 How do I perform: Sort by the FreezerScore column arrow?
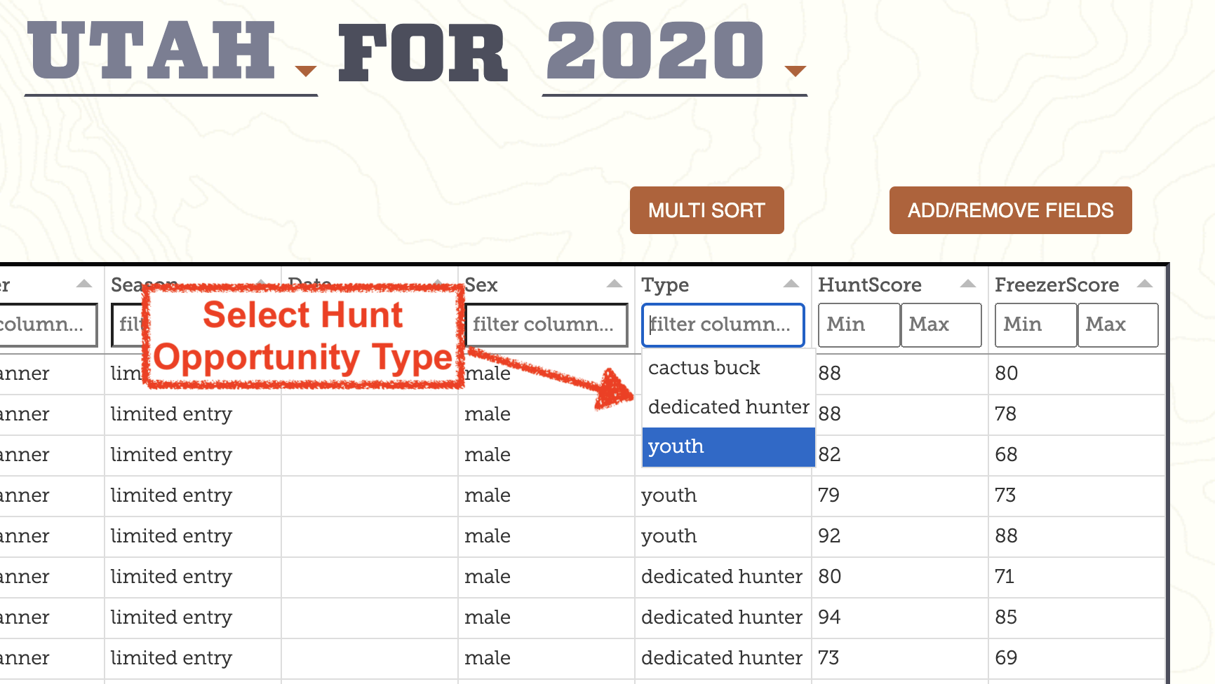pyautogui.click(x=1145, y=284)
